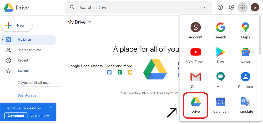Image resolution: width=263 pixels, height=124 pixels.
Task: Select My Drive in the sidebar
Action: click(28, 40)
